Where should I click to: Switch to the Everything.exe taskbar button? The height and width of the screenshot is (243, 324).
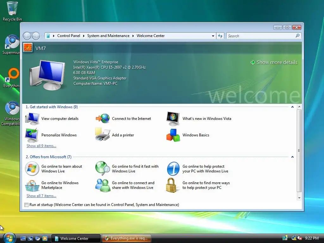tap(127, 238)
